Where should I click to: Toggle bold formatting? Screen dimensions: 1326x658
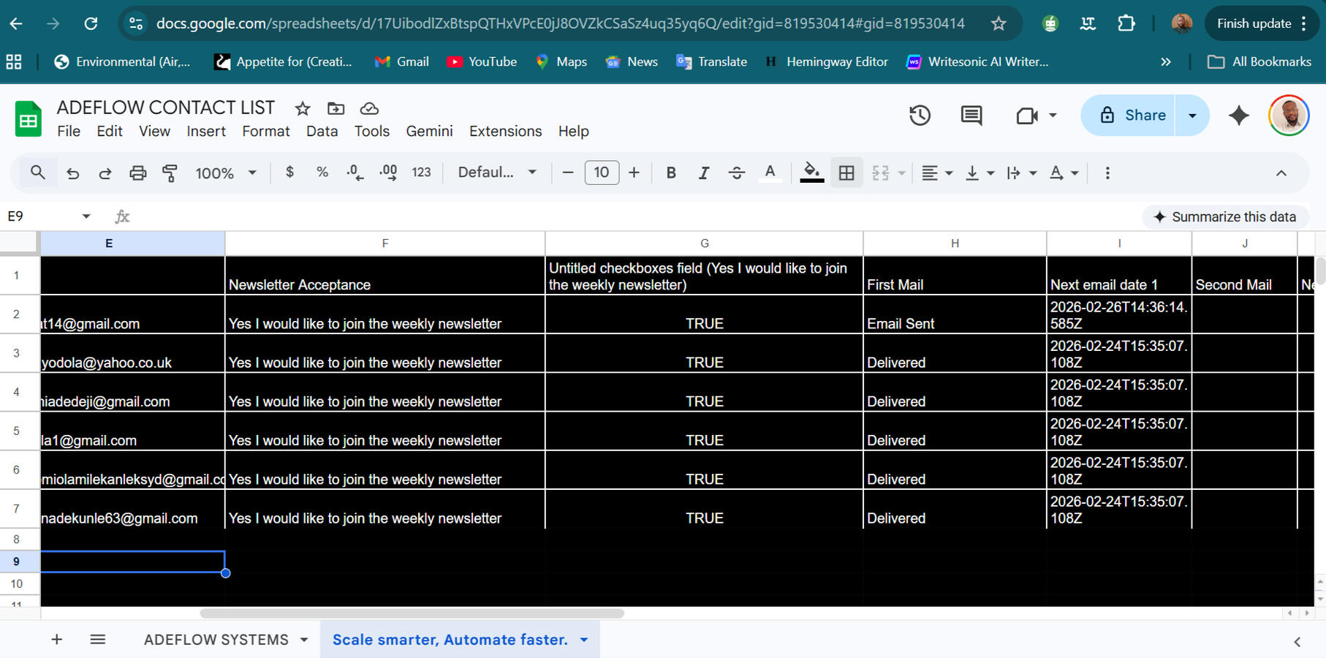(x=670, y=173)
